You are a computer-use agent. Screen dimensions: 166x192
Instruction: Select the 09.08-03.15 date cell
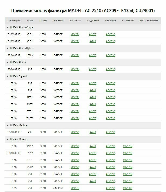[x=14, y=153]
